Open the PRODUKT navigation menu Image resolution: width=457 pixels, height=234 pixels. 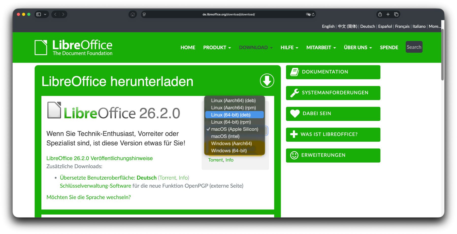(217, 48)
